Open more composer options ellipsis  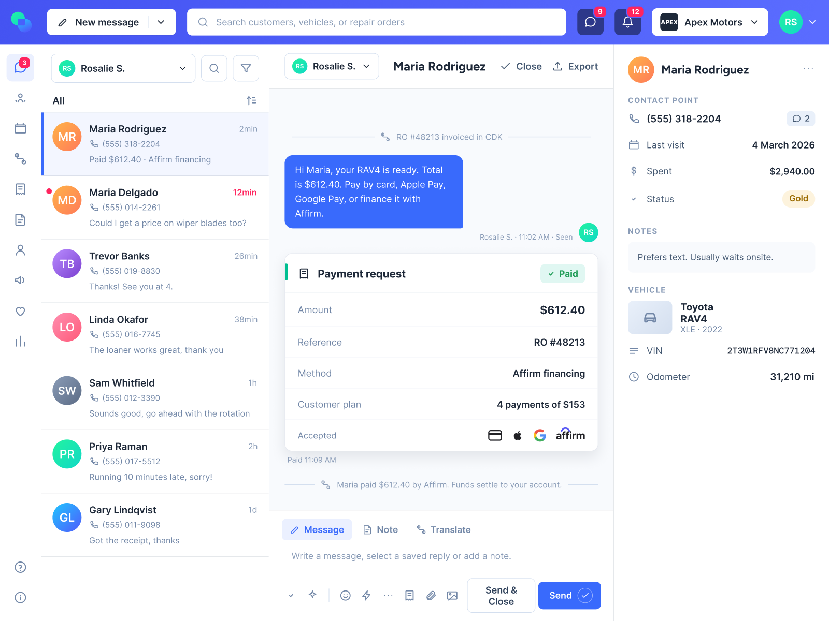(x=388, y=596)
